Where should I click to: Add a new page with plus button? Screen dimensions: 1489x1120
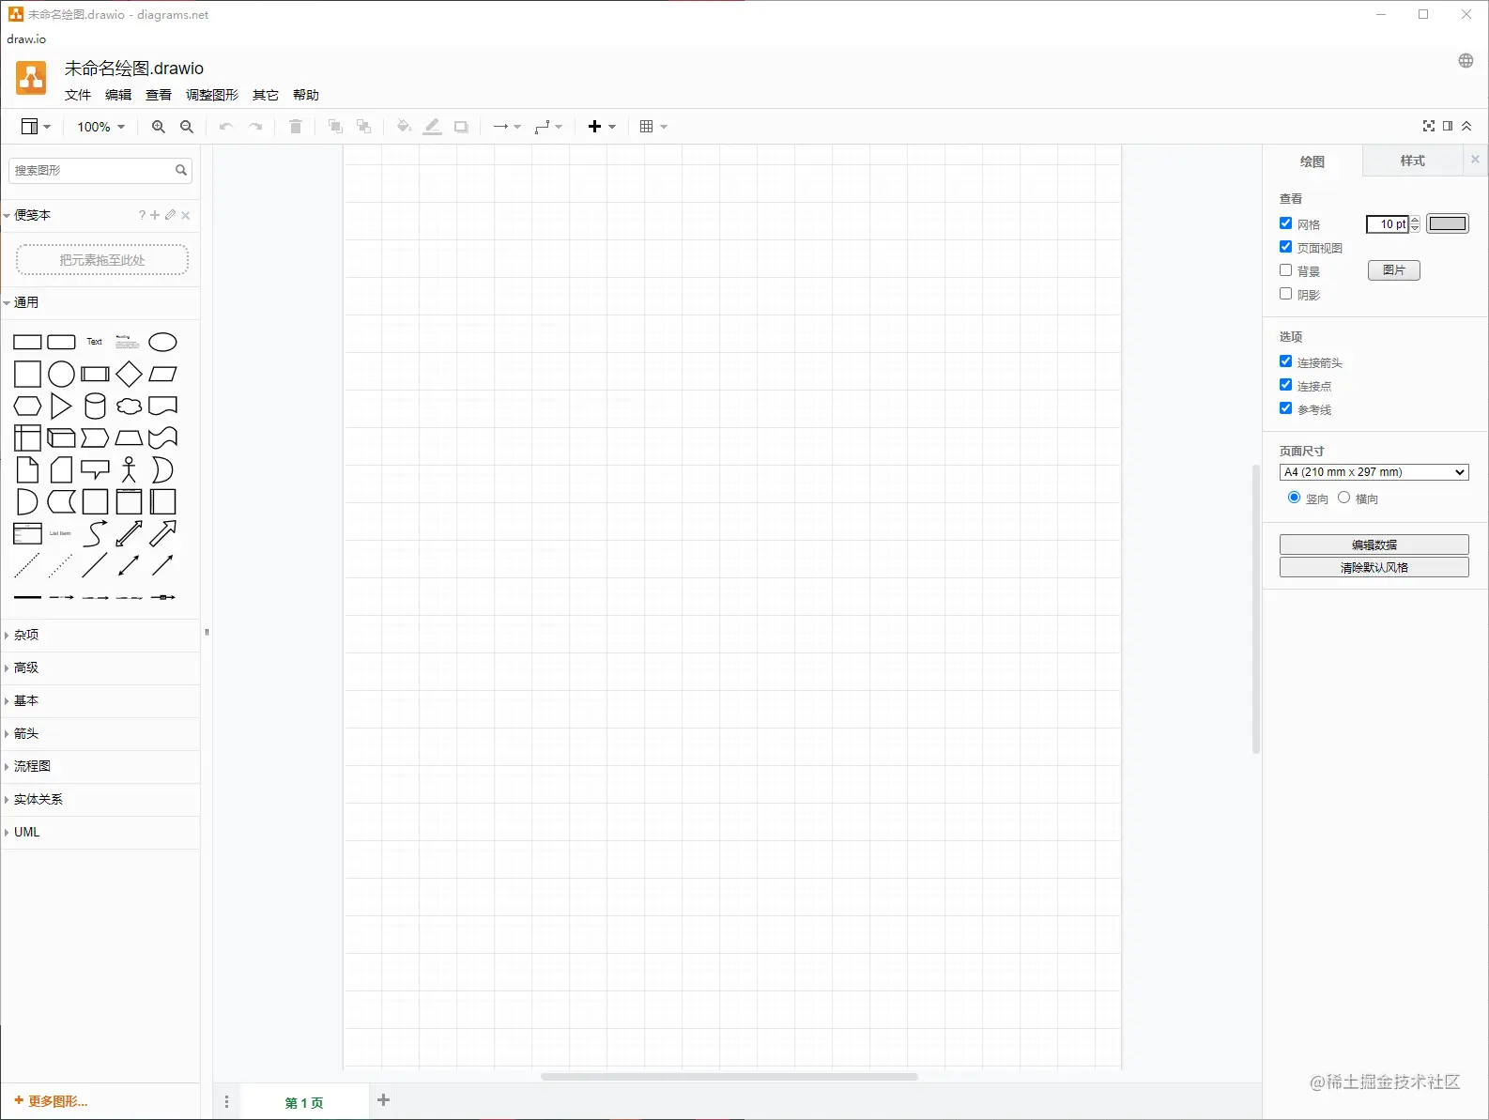click(383, 1100)
